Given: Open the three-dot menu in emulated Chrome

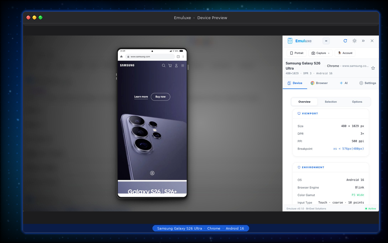Looking at the screenshot, I should point(183,56).
